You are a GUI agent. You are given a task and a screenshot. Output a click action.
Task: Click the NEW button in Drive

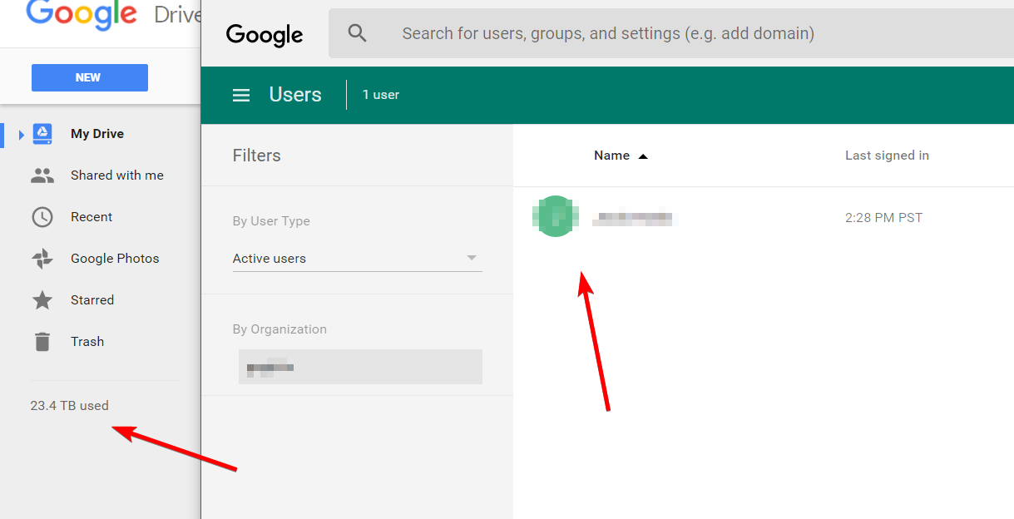point(90,77)
